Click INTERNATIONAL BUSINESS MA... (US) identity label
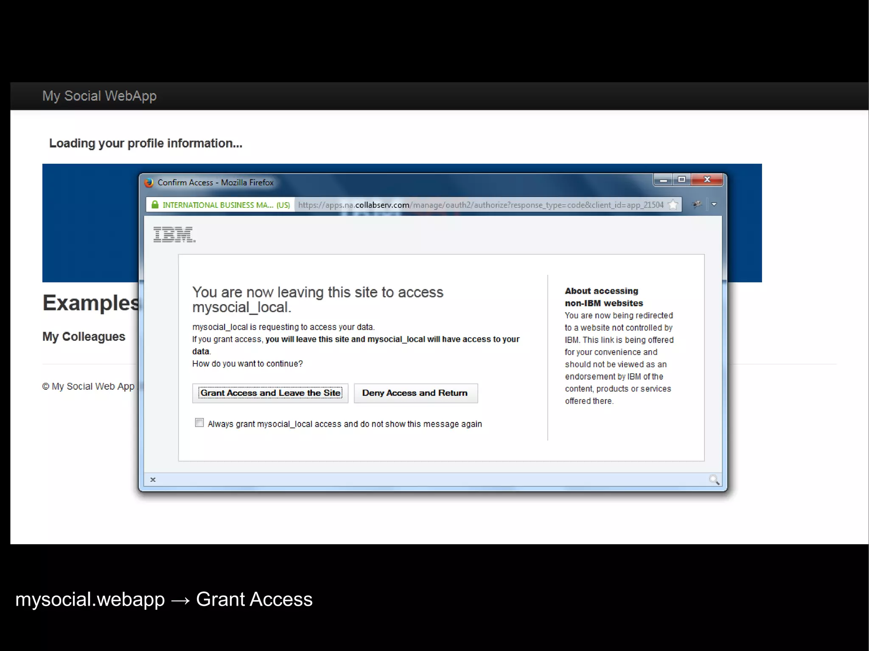 [226, 205]
